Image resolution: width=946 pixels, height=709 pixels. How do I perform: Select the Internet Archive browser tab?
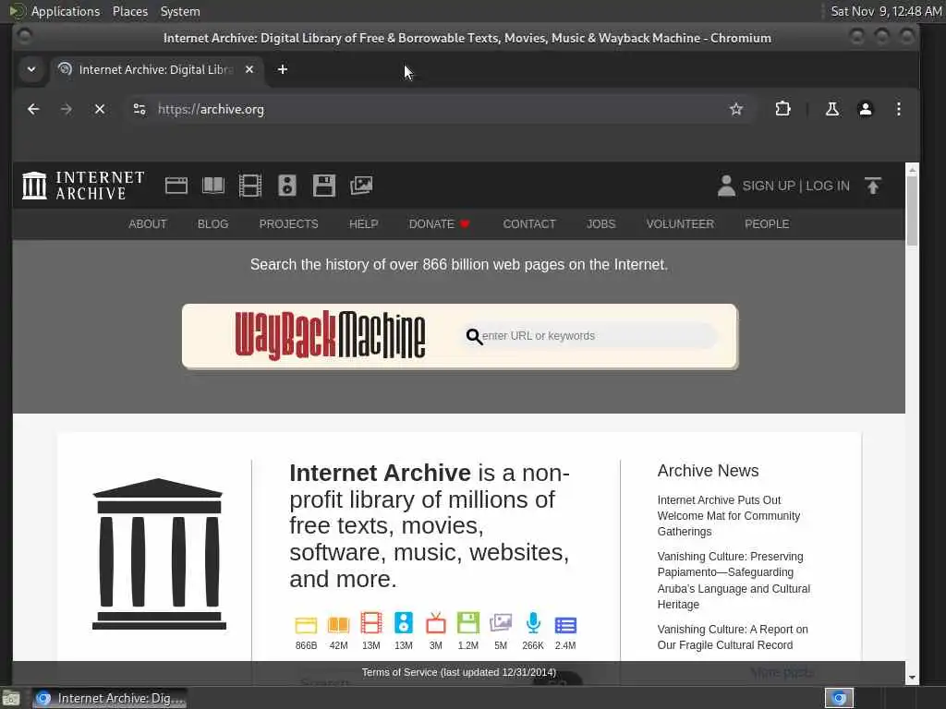pyautogui.click(x=158, y=69)
